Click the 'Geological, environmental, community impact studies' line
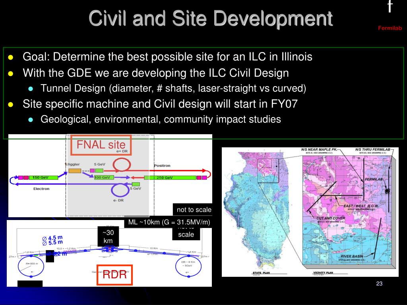This screenshot has width=407, height=305. (161, 119)
